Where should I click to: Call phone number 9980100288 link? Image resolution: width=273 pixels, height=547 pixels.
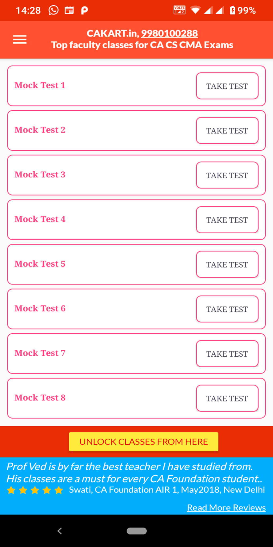(x=169, y=33)
